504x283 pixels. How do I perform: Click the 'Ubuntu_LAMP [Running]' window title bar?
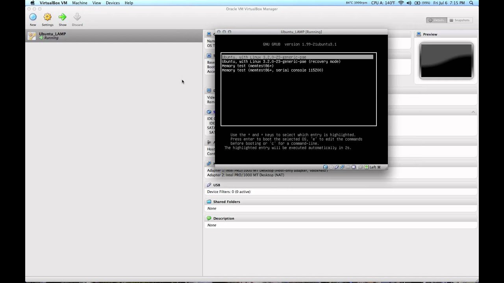click(x=301, y=32)
